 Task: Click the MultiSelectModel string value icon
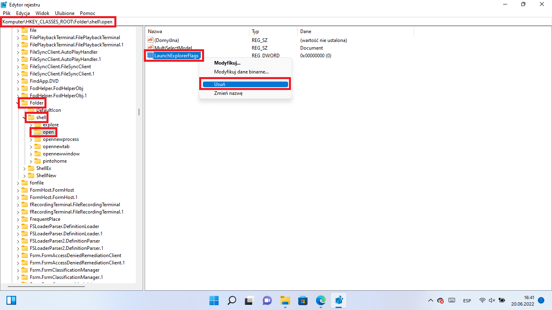click(x=150, y=48)
